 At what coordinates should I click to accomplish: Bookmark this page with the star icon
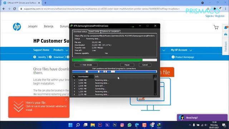pyautogui.click(x=208, y=9)
